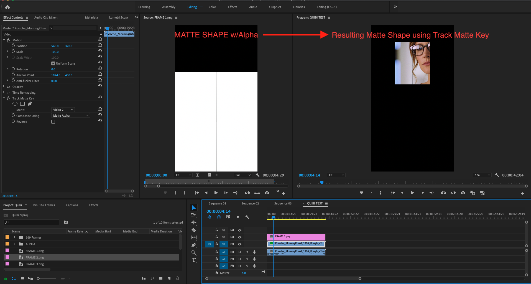Screen dimensions: 531x284
Task: Open Timeline Display Settings wrench icon
Action: point(247,217)
